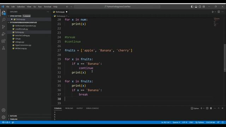Maximize the panel with up chevron
Image resolution: width=226 pixels, height=127 pixels.
coord(219,108)
